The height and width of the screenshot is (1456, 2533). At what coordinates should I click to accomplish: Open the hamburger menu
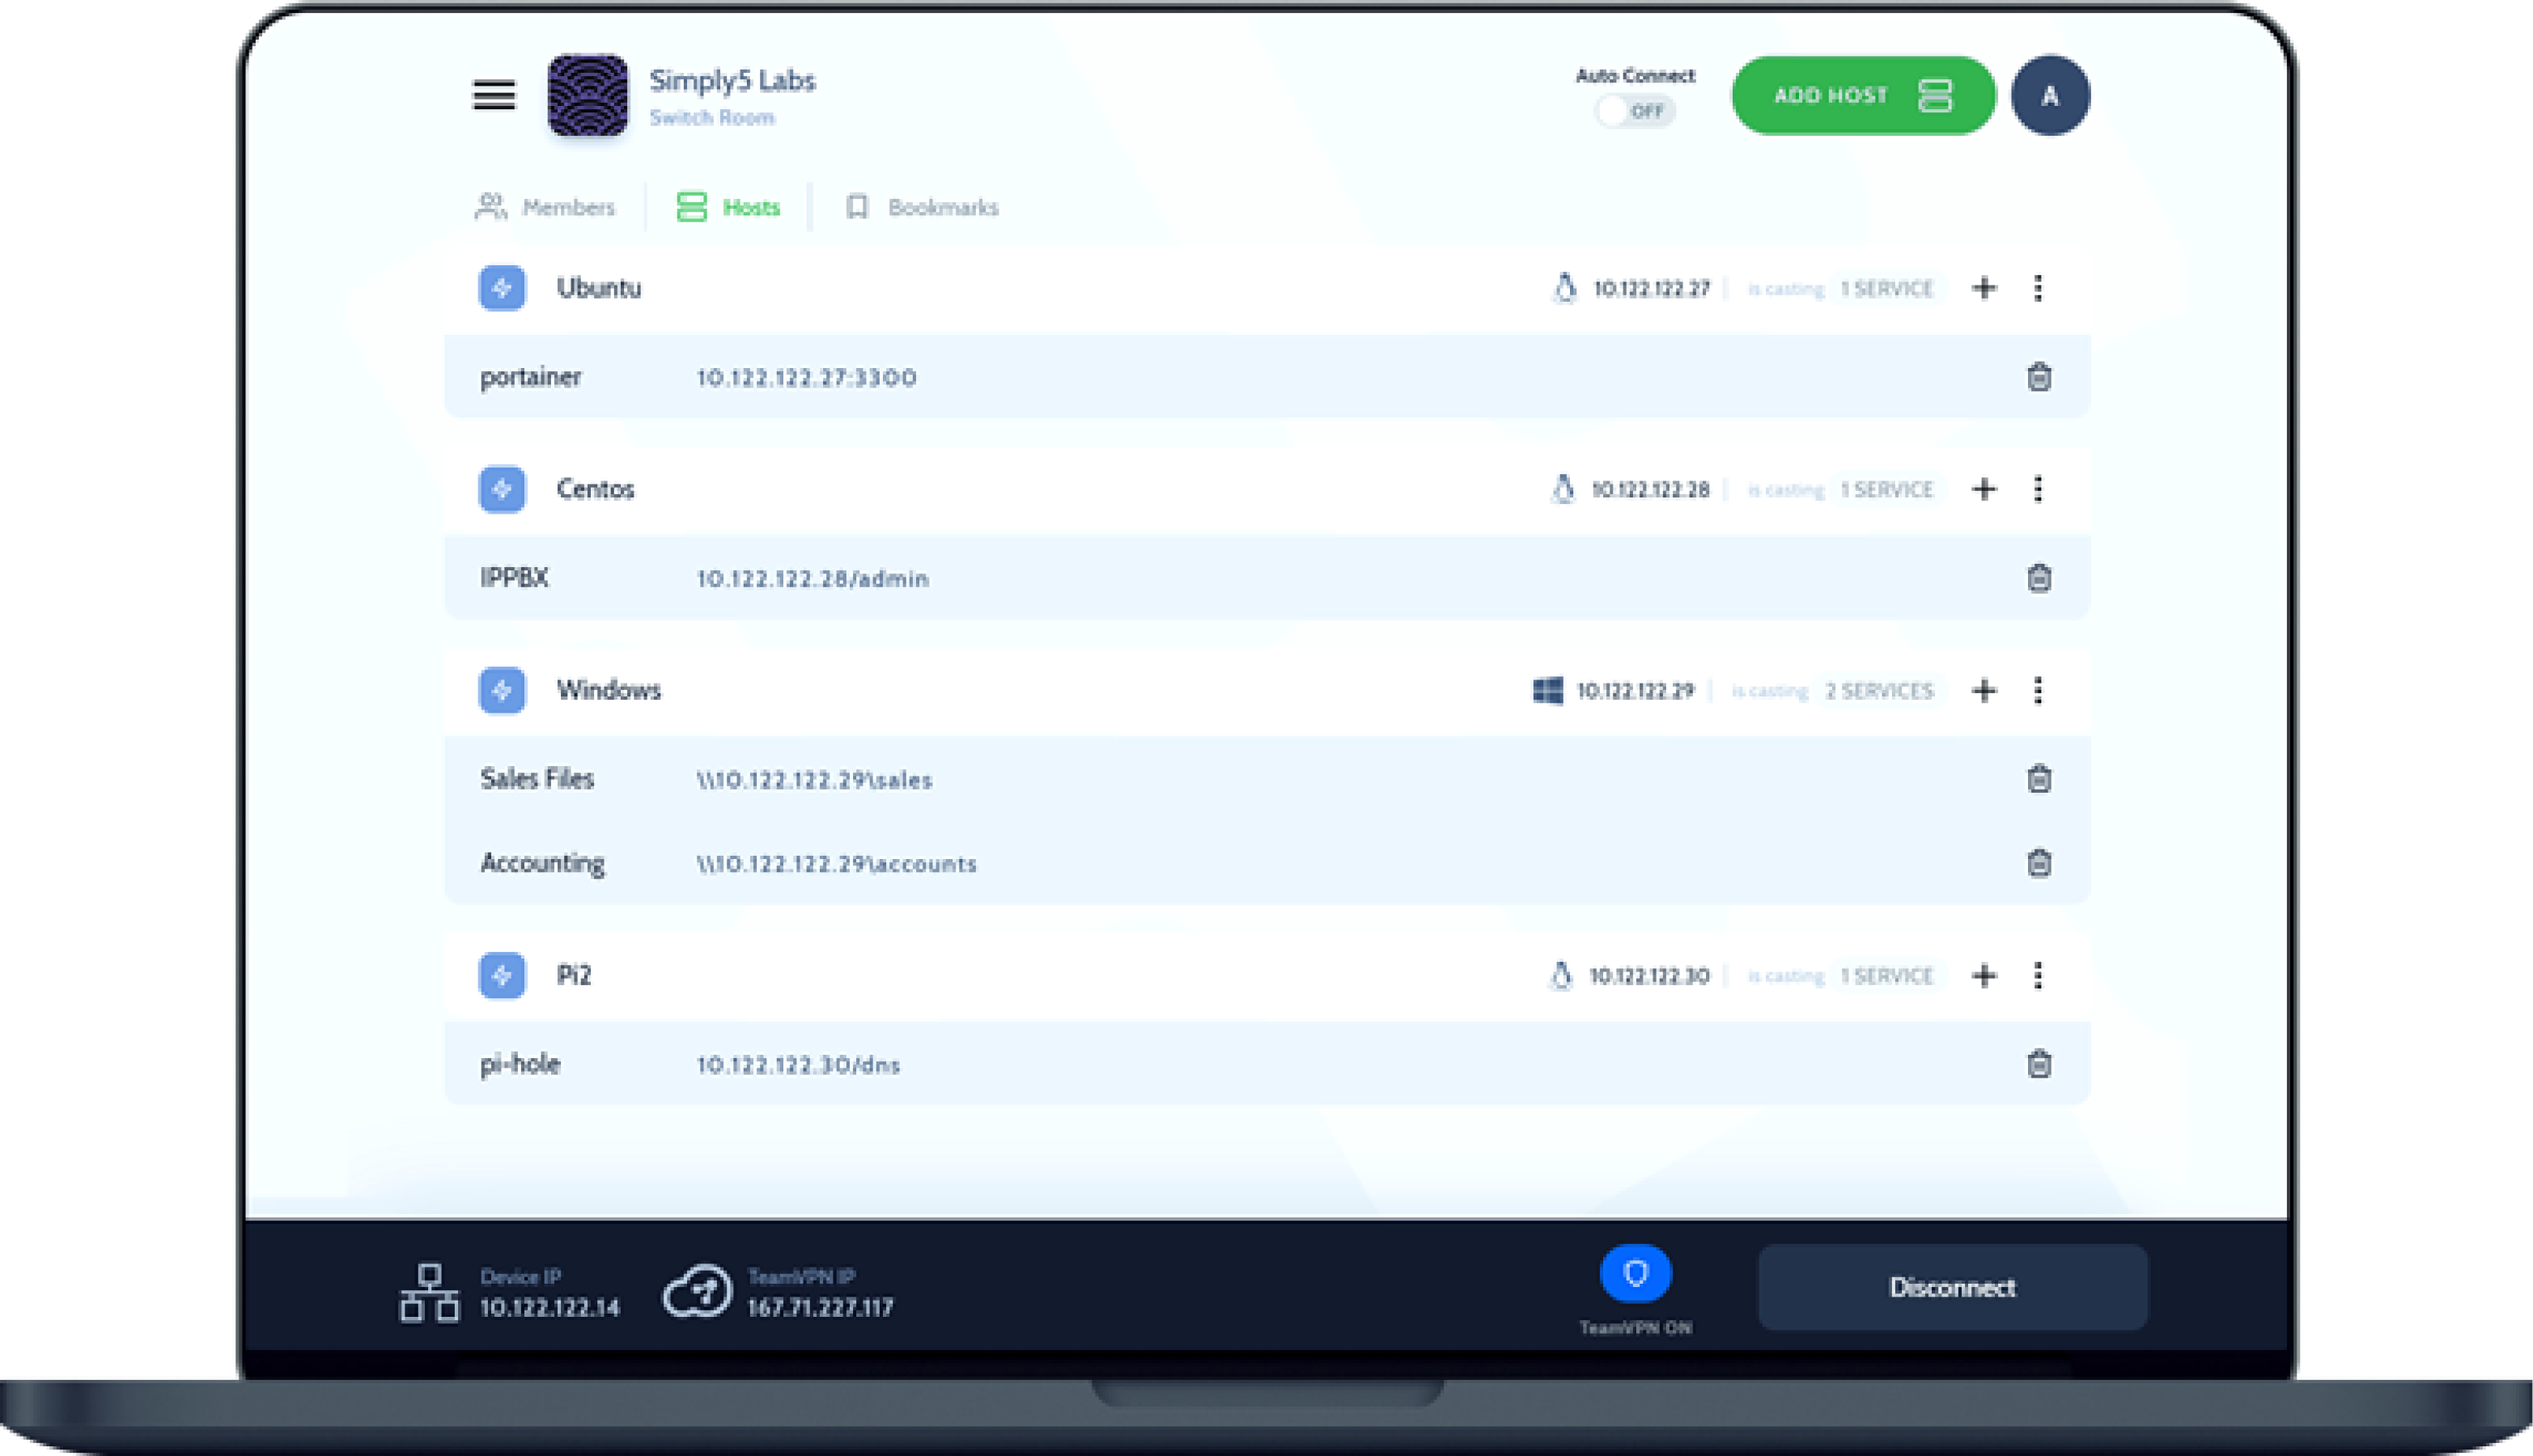(493, 95)
